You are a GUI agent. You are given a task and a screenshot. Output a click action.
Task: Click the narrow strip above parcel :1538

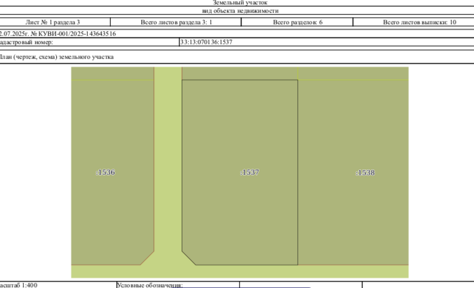click(353, 73)
